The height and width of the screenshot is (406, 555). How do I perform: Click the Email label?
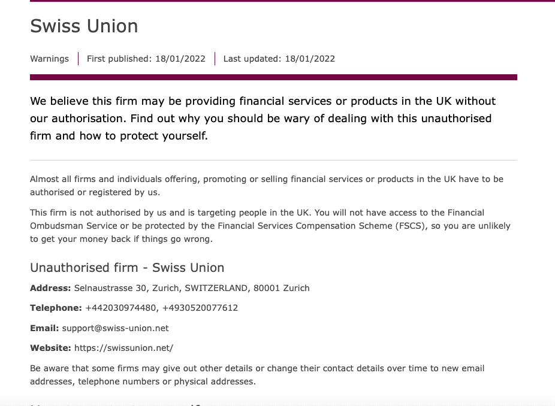click(44, 328)
